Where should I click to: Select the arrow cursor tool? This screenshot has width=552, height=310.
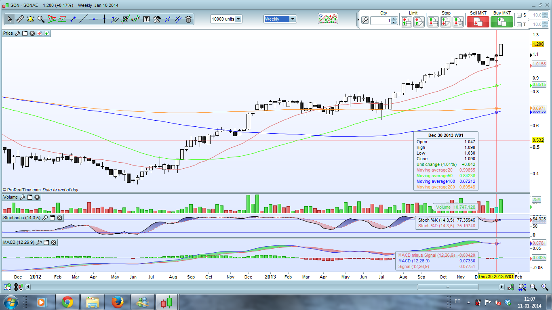tap(9, 19)
